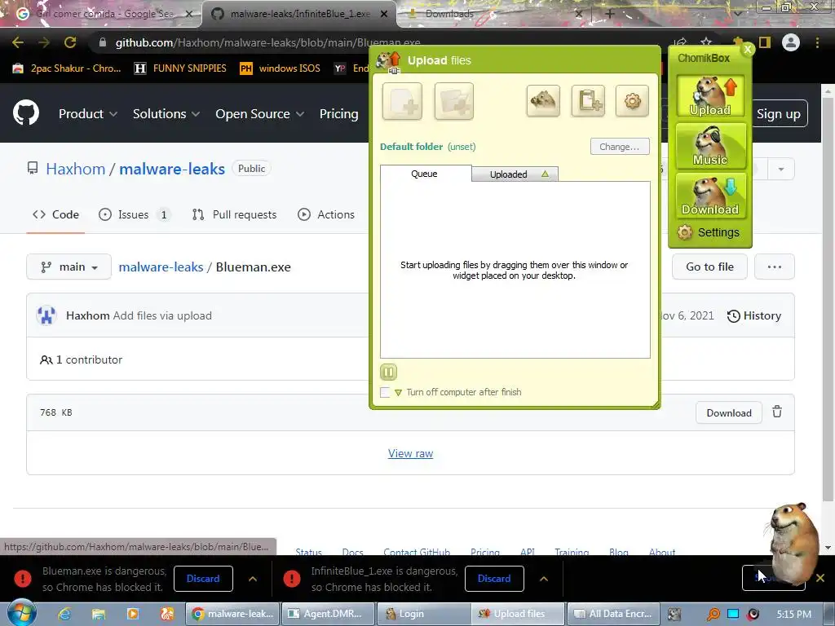
Task: Open the ChomikBox Upload hamster button
Action: click(x=710, y=96)
